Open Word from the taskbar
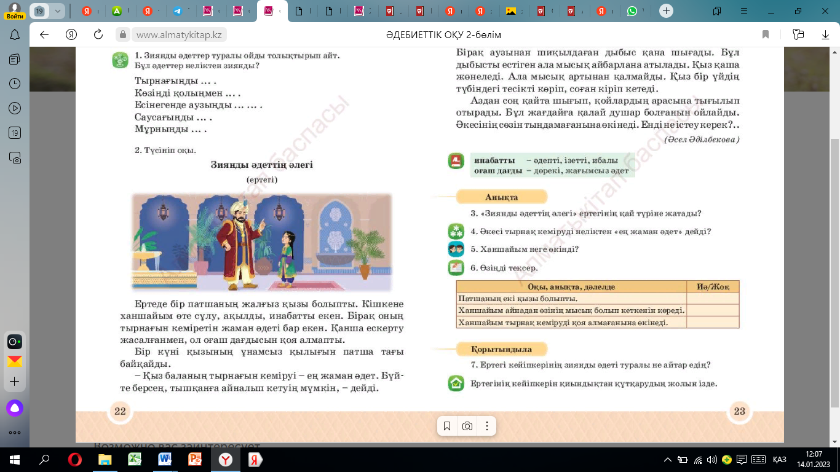 coord(165,460)
